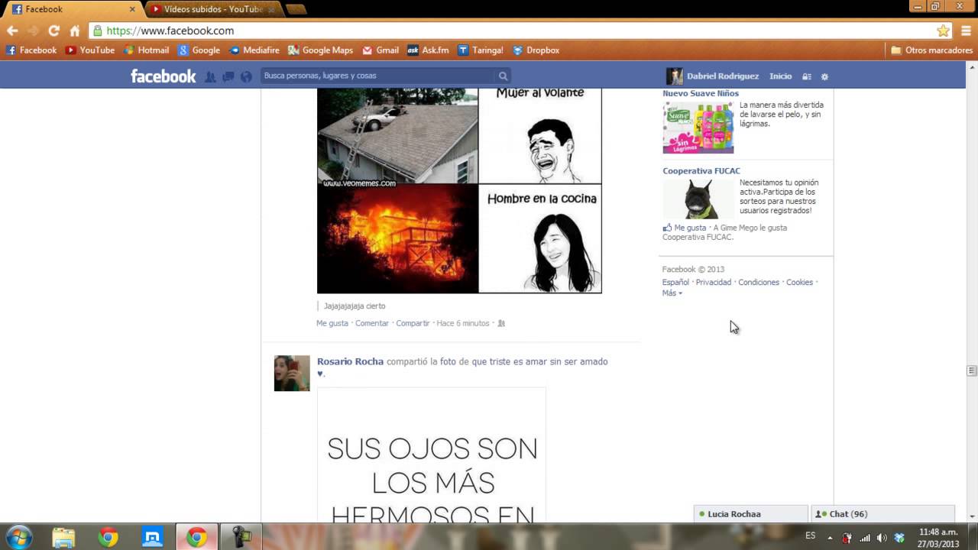Viewport: 978px width, 550px height.
Task: Click the volume speaker tray icon
Action: click(882, 538)
